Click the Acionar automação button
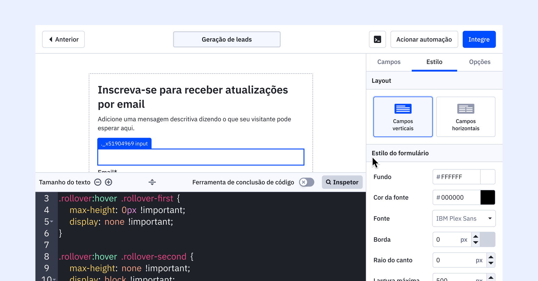 (x=424, y=40)
